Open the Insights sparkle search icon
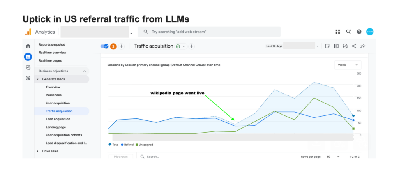 [348, 32]
